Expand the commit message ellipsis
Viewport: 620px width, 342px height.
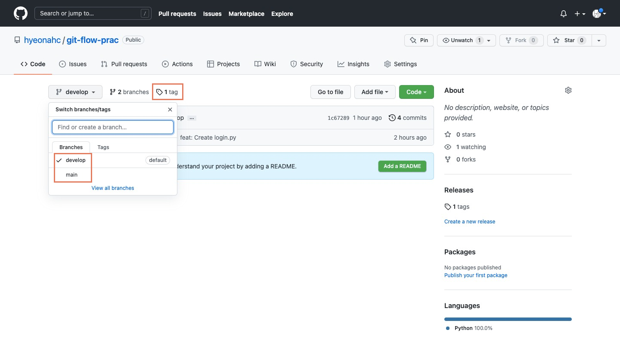192,118
